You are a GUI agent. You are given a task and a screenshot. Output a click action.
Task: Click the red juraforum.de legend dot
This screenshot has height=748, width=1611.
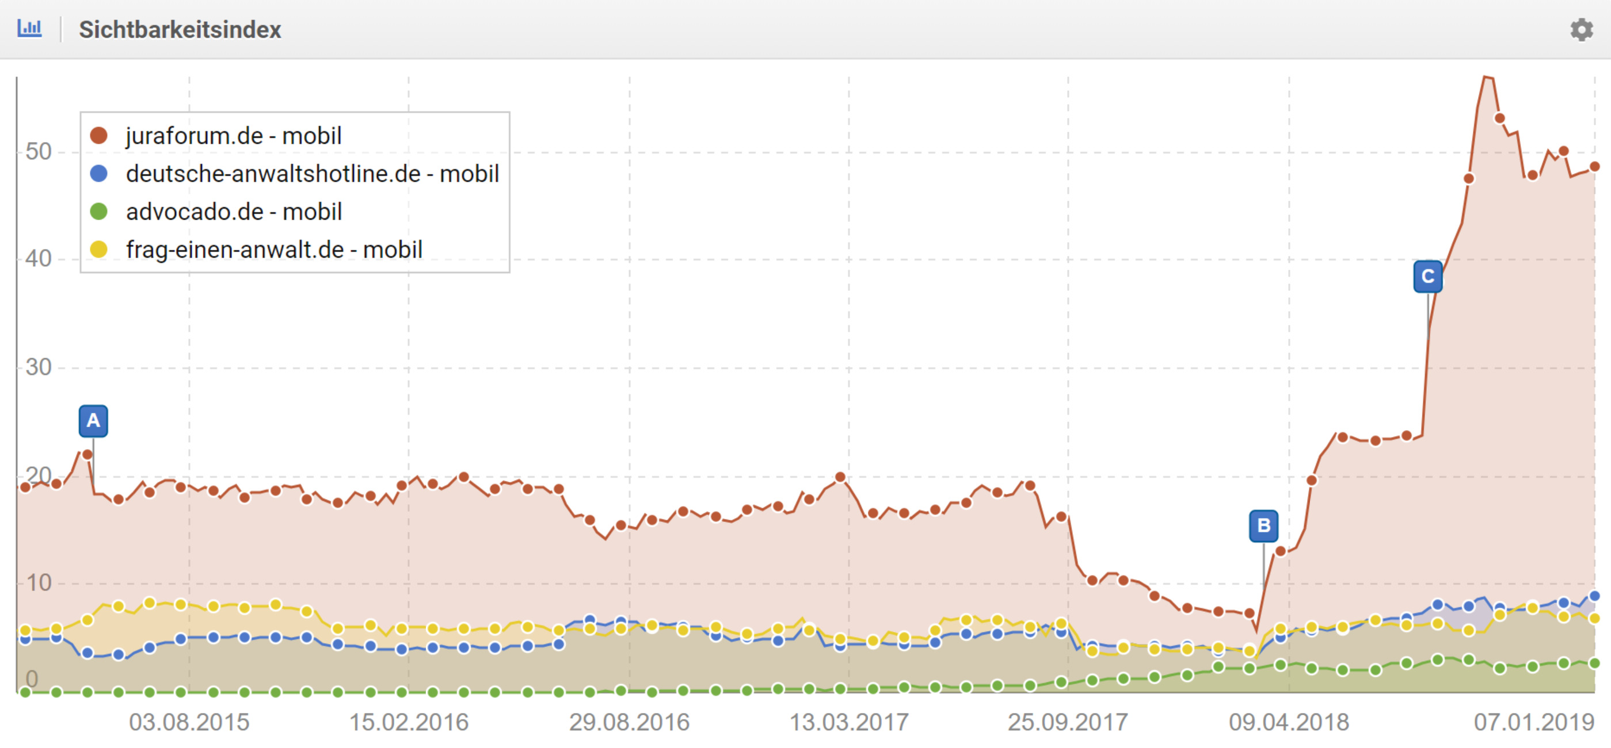(99, 136)
